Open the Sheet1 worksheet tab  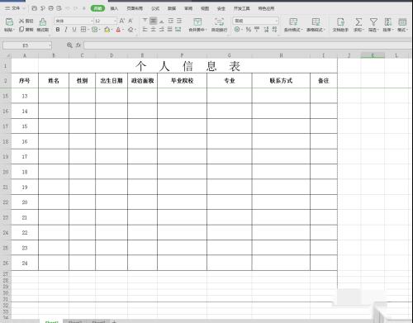pos(51,321)
